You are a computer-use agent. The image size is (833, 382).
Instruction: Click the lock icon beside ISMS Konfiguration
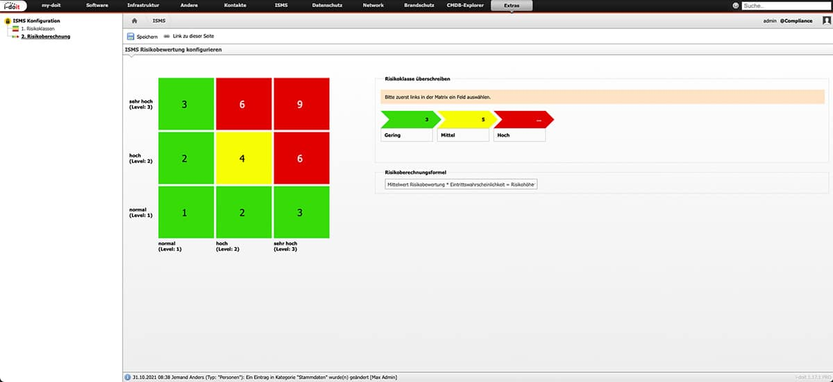[x=7, y=21]
